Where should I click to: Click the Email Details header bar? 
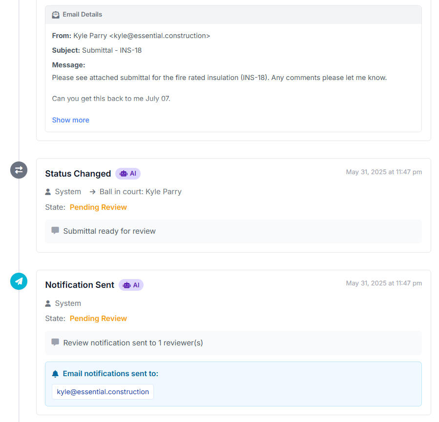tap(233, 15)
